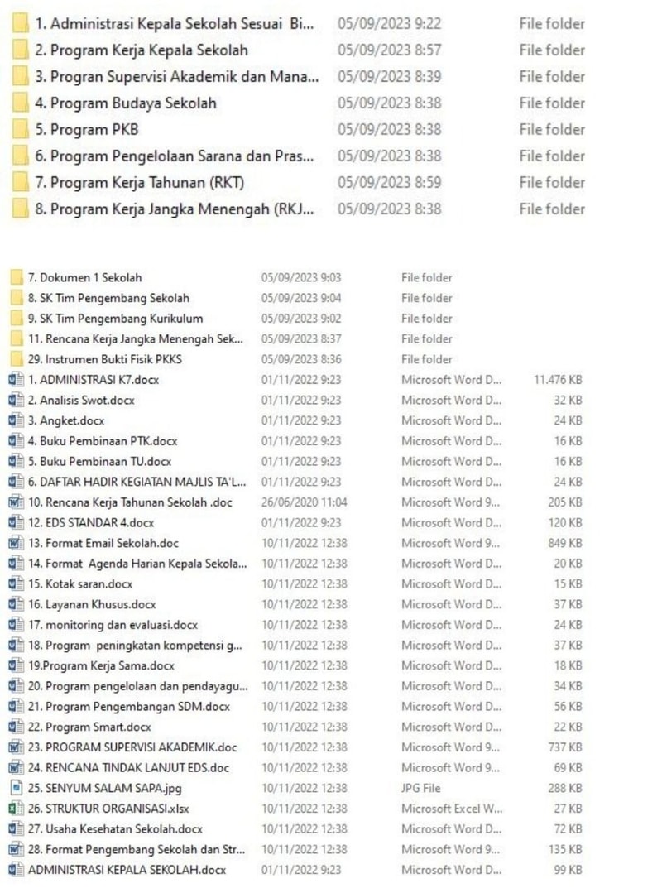The width and height of the screenshot is (662, 893).
Task: Click the folder icon next to "5. Program PKB"
Action: pos(21,129)
